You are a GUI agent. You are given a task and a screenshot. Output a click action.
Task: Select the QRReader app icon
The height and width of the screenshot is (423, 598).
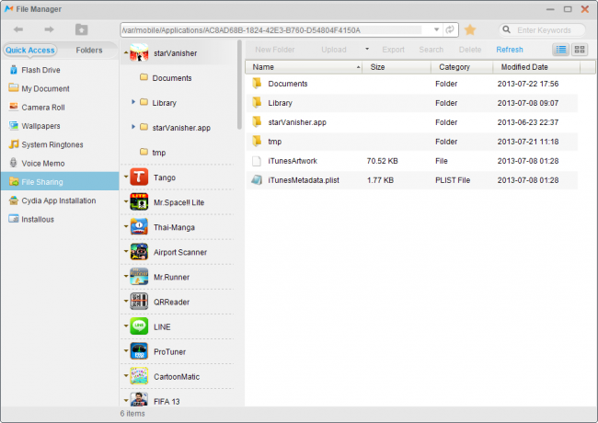139,302
